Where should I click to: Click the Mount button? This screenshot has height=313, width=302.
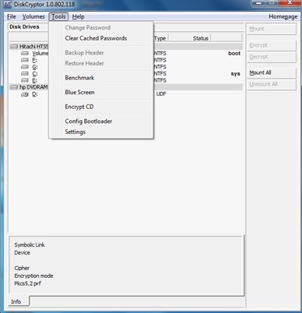tap(271, 29)
